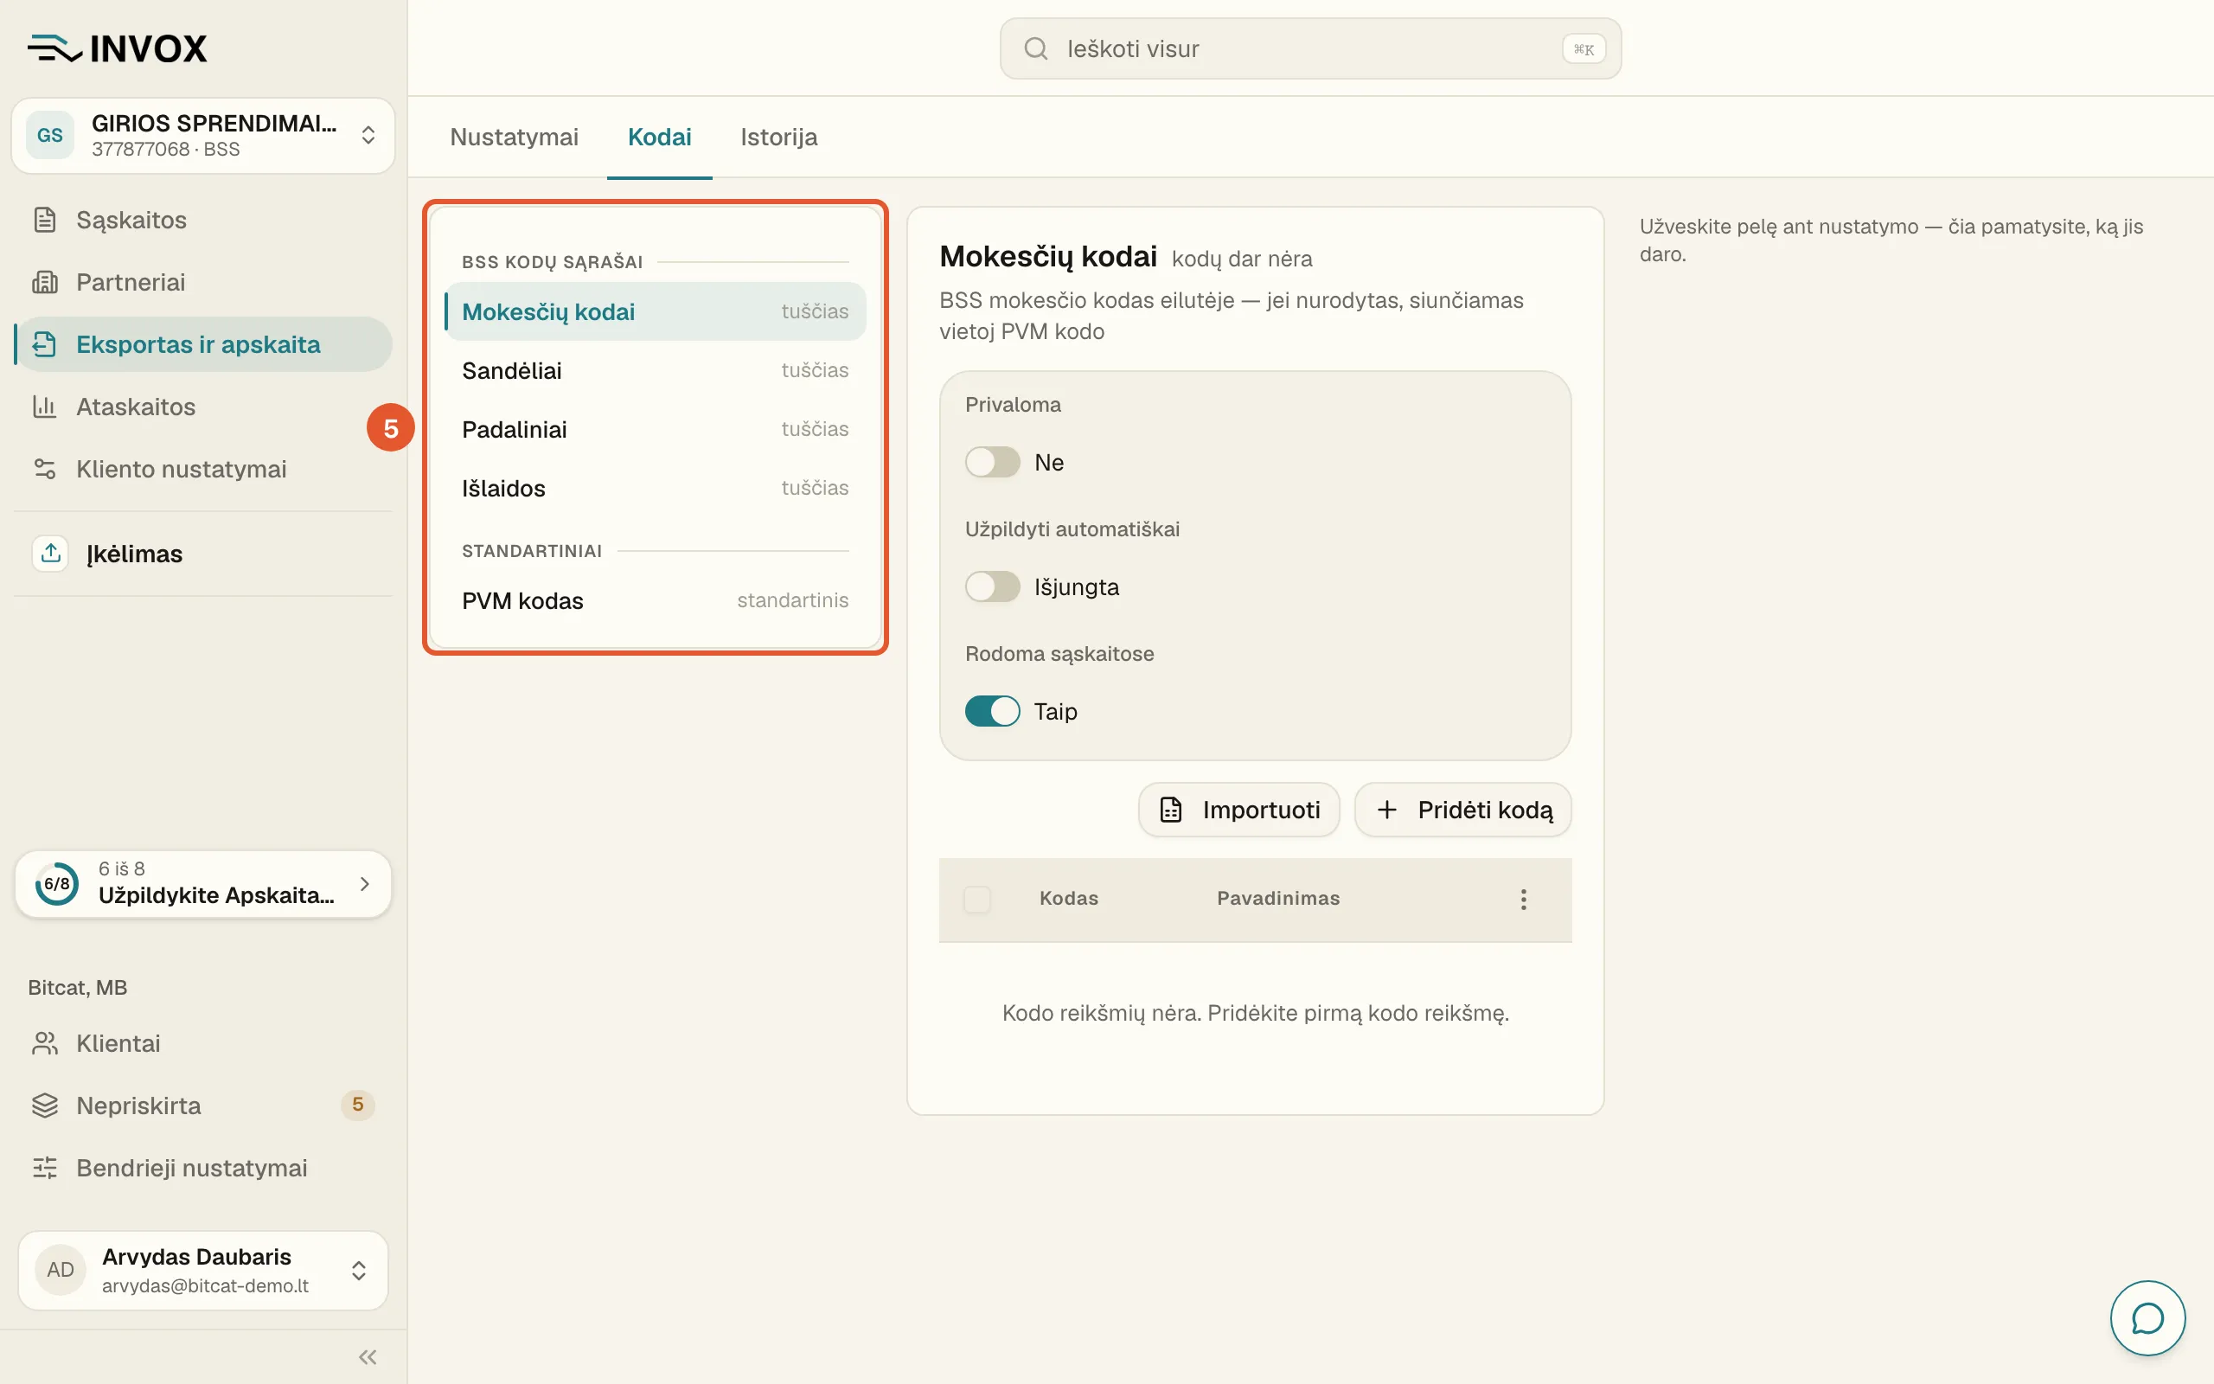Click the ⌘K shortcut badge
This screenshot has width=2214, height=1384.
coord(1584,49)
